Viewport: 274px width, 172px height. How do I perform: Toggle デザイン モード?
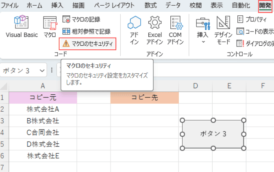click(223, 30)
